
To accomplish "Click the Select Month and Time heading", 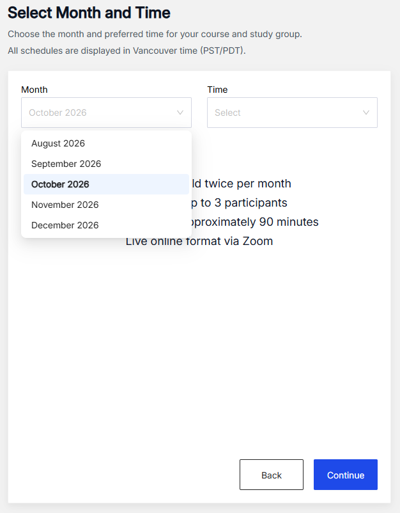I will (89, 13).
